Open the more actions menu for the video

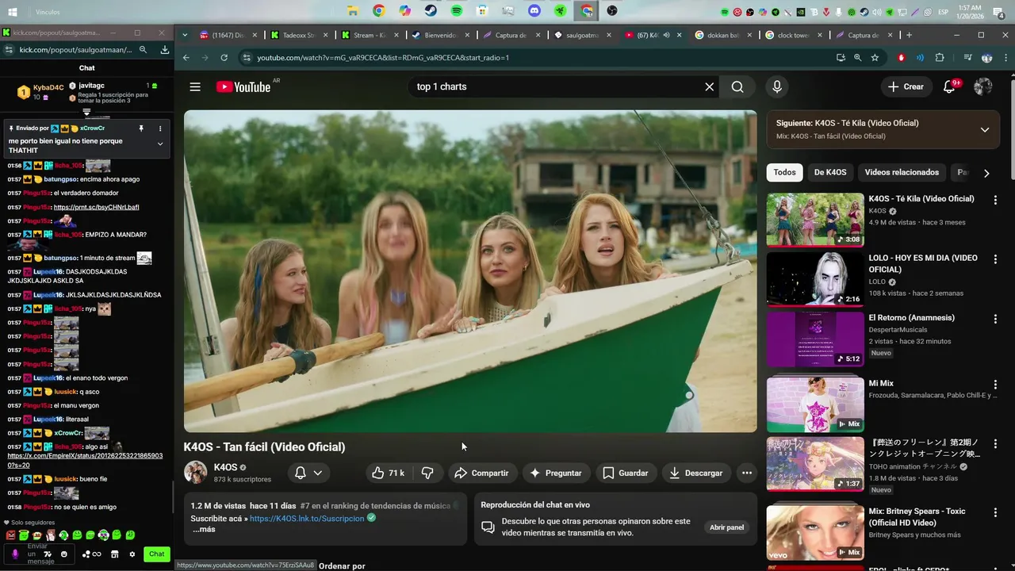[x=746, y=473]
